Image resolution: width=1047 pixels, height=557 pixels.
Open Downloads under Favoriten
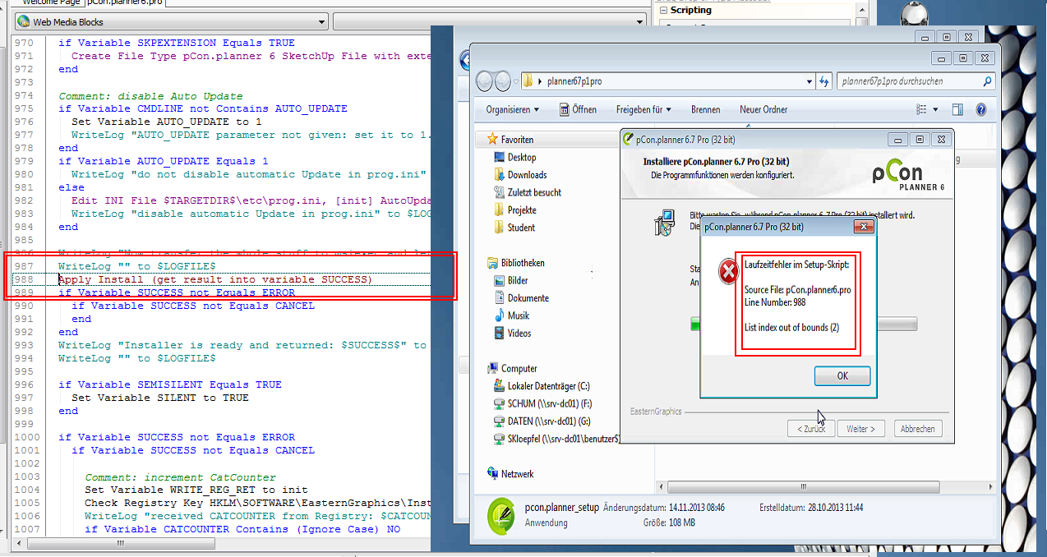(x=519, y=175)
